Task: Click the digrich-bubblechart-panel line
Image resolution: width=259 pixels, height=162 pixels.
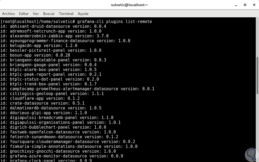Action: pos(53,127)
